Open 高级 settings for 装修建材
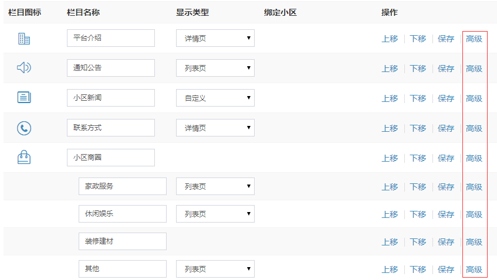497x280 pixels. [474, 242]
